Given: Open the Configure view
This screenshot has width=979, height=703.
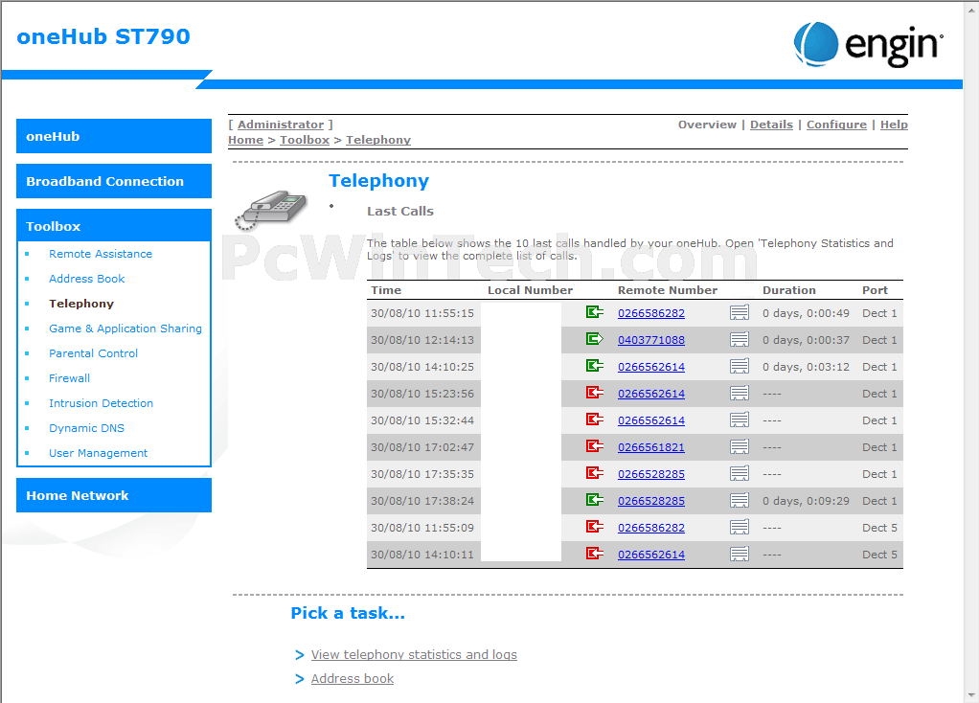Looking at the screenshot, I should 836,125.
